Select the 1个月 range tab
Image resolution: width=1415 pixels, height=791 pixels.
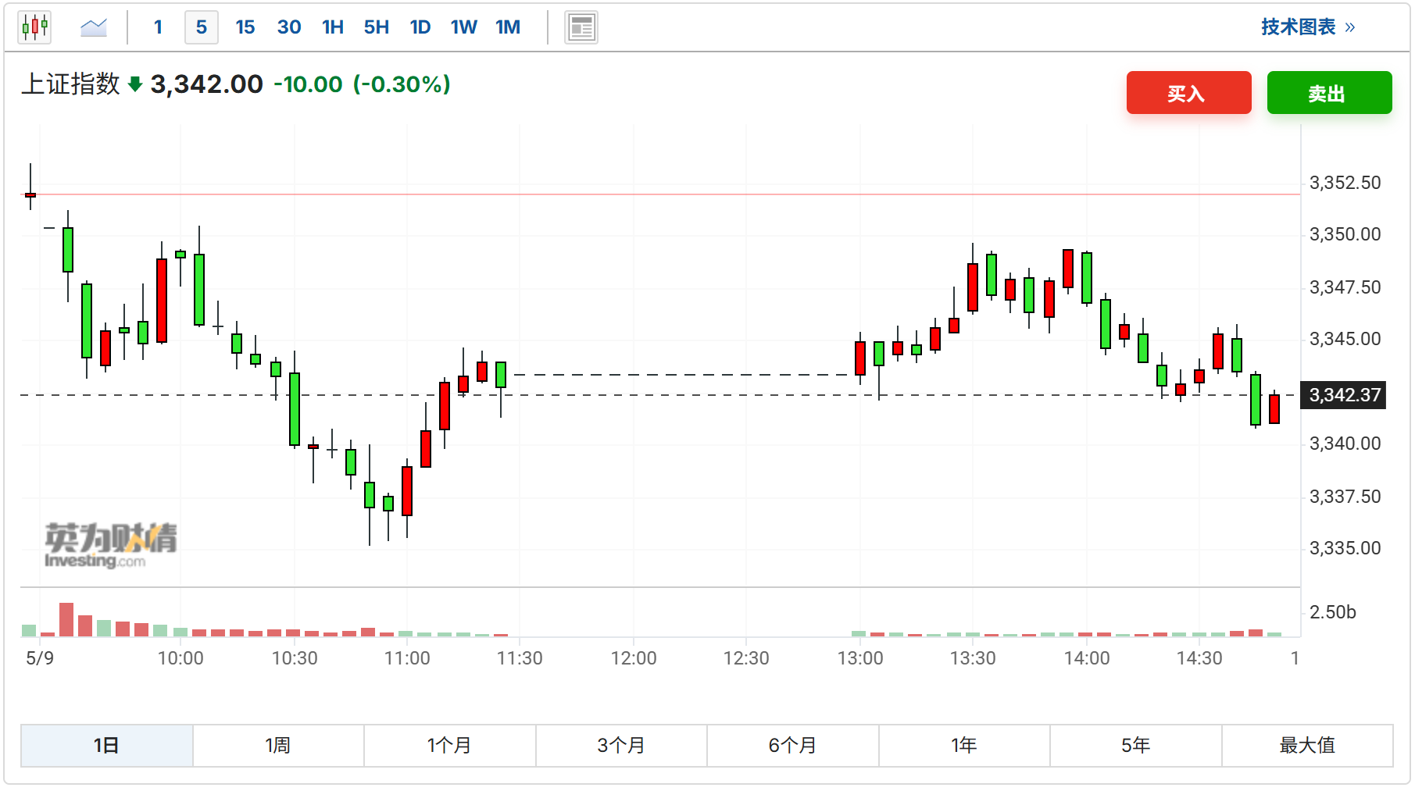click(449, 746)
